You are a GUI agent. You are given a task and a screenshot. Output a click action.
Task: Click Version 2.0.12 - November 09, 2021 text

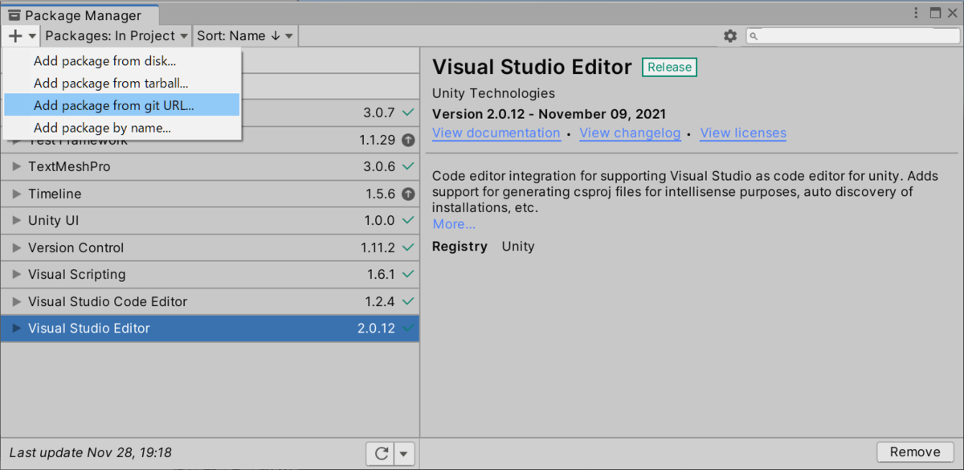pyautogui.click(x=549, y=114)
